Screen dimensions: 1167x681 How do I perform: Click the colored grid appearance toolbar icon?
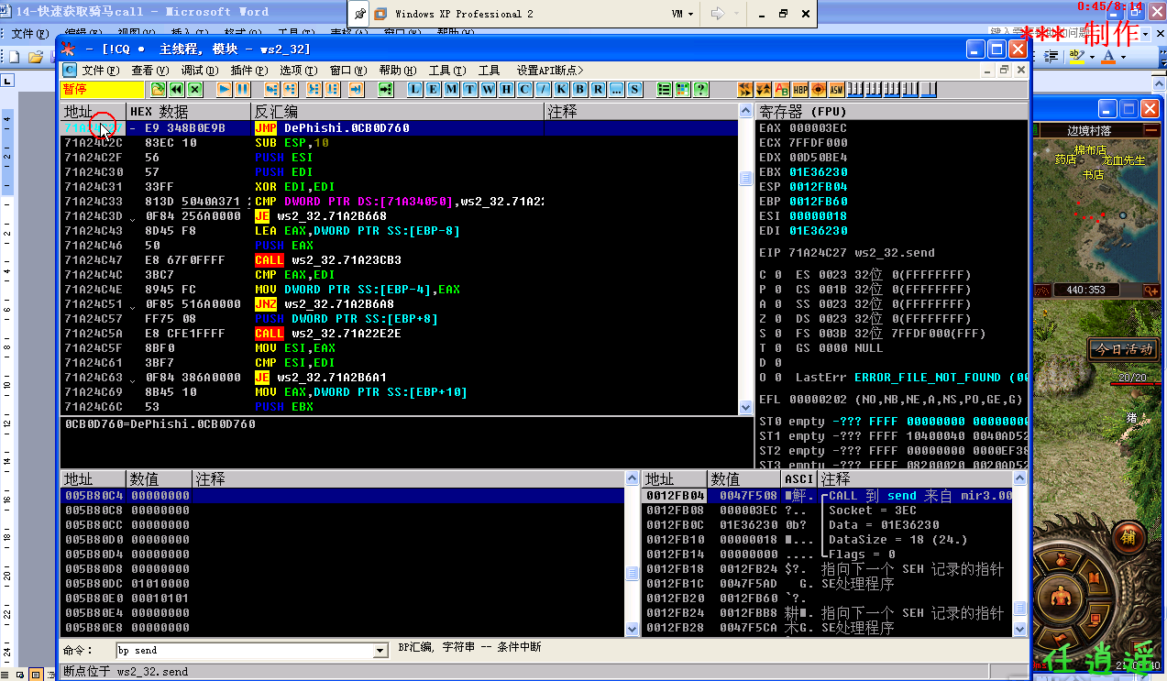[683, 89]
